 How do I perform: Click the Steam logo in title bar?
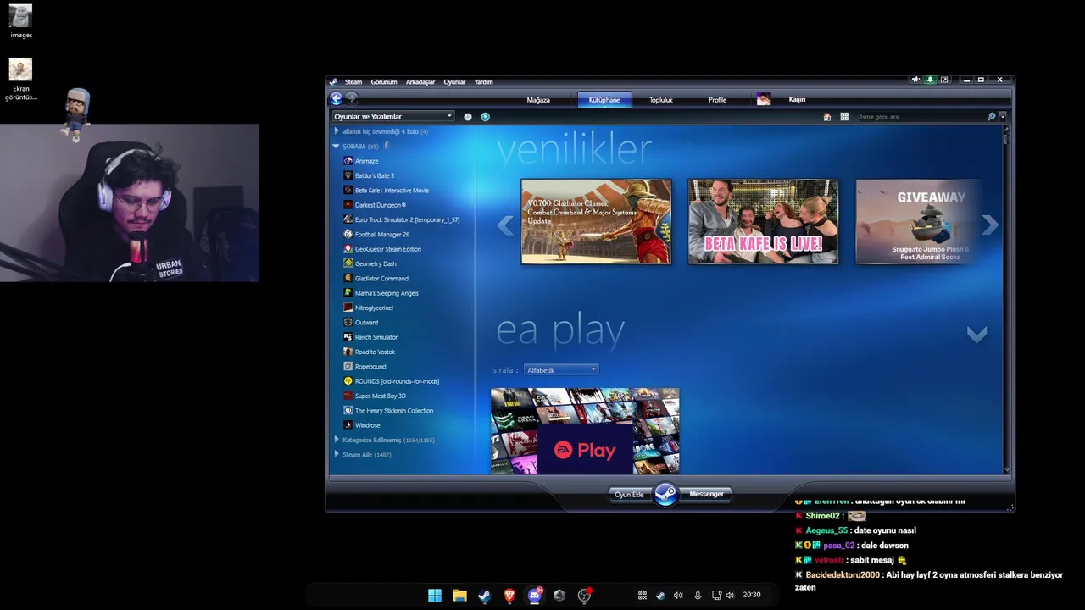click(334, 81)
